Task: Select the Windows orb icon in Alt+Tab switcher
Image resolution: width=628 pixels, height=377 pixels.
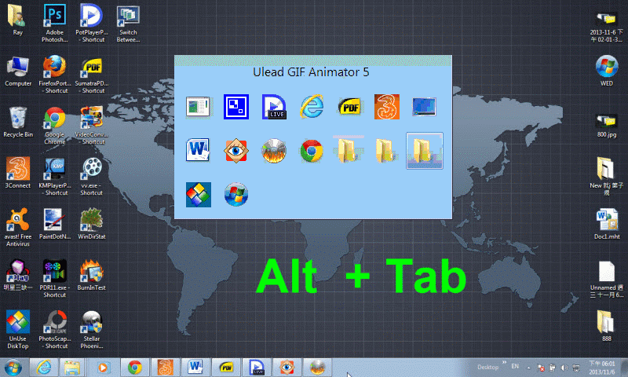Action: click(236, 195)
